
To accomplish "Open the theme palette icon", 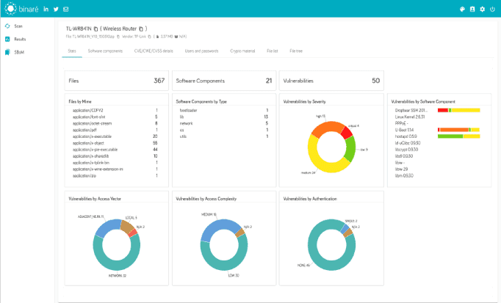I will point(462,10).
